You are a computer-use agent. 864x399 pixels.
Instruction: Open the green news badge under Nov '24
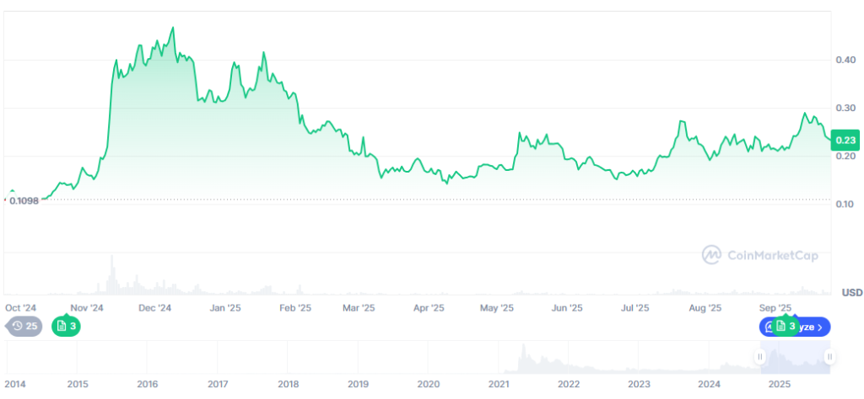[66, 326]
